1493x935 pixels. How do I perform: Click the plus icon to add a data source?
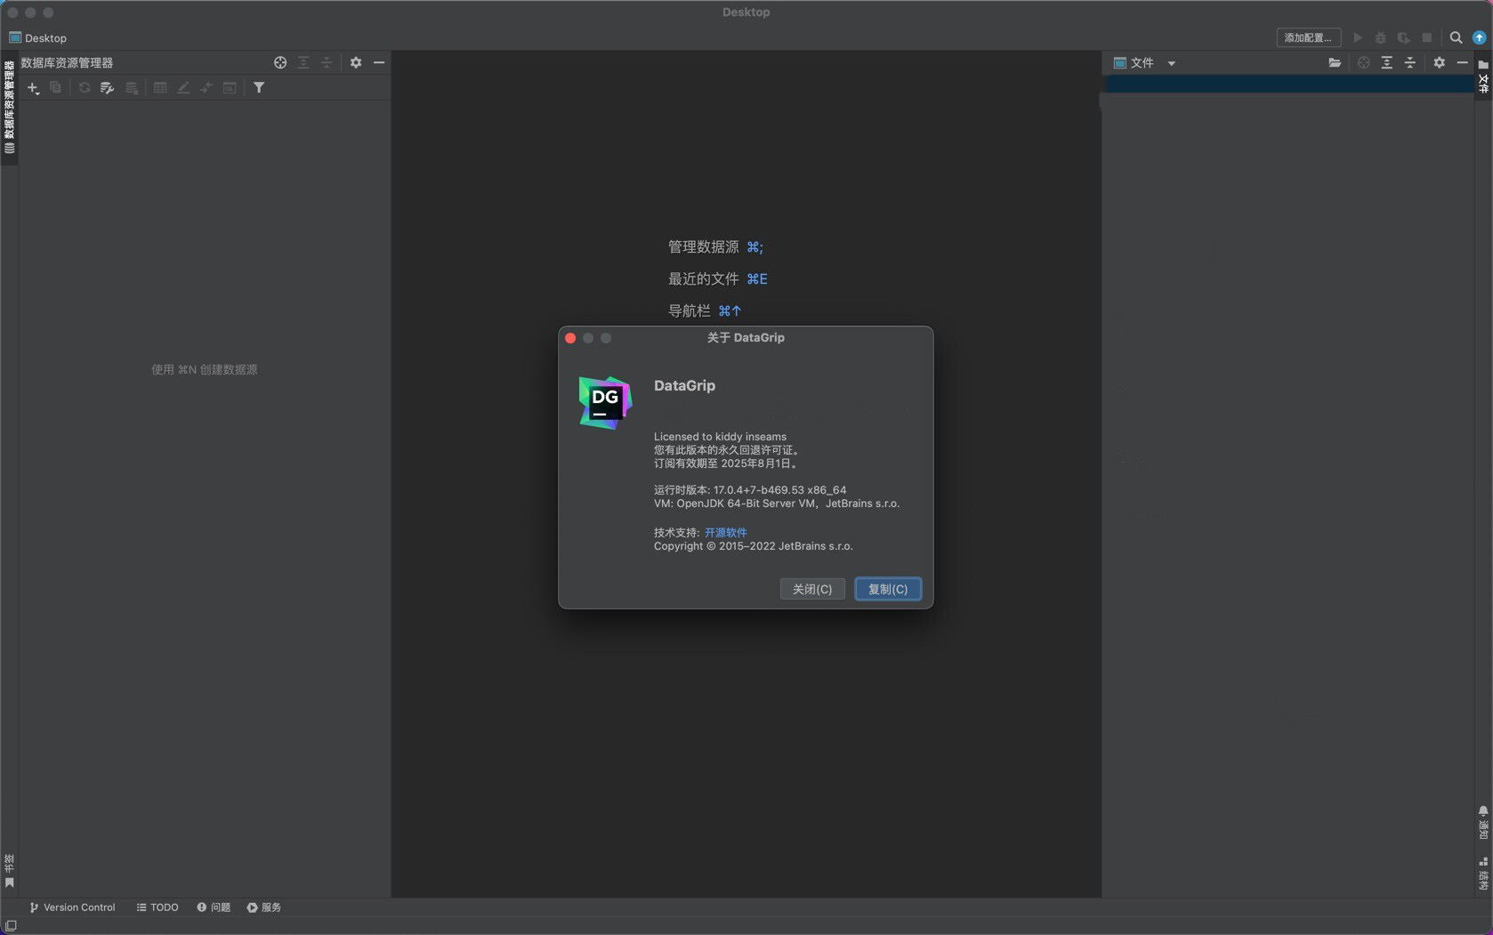(x=33, y=88)
